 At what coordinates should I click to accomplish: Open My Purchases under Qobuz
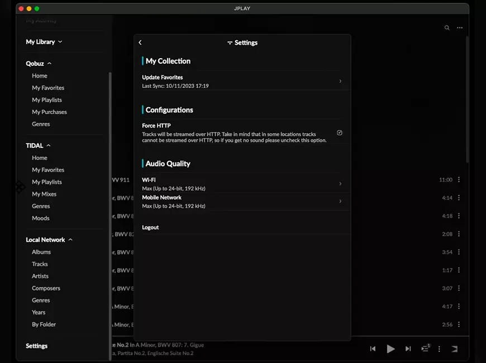point(49,112)
